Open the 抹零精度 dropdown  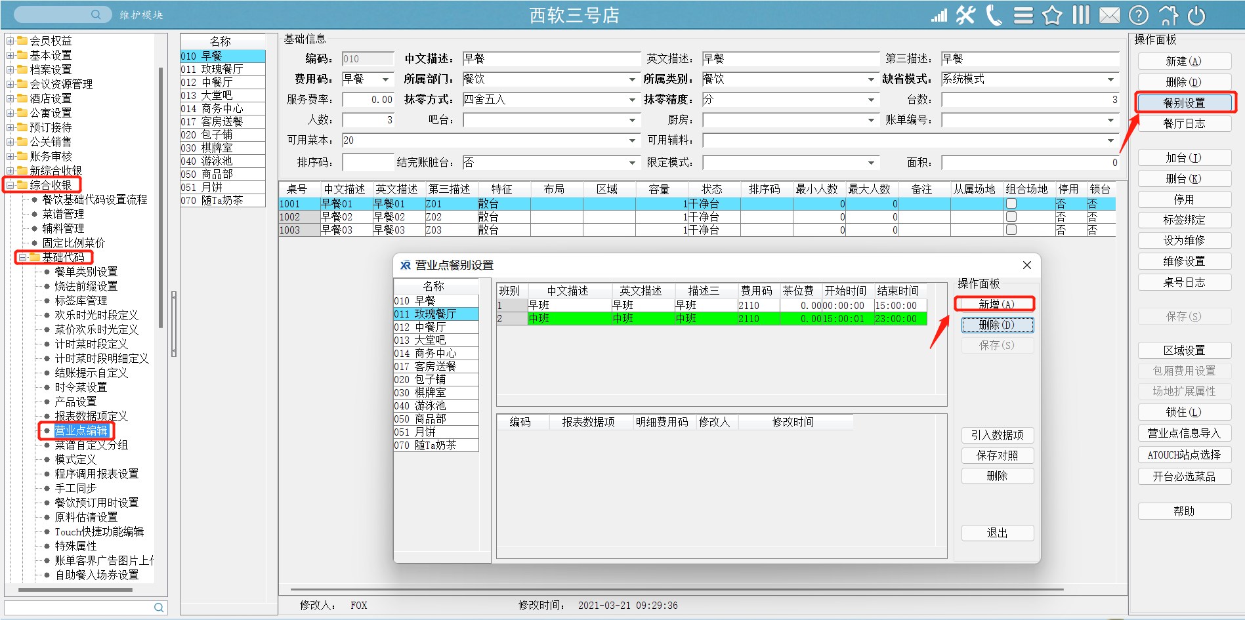871,100
